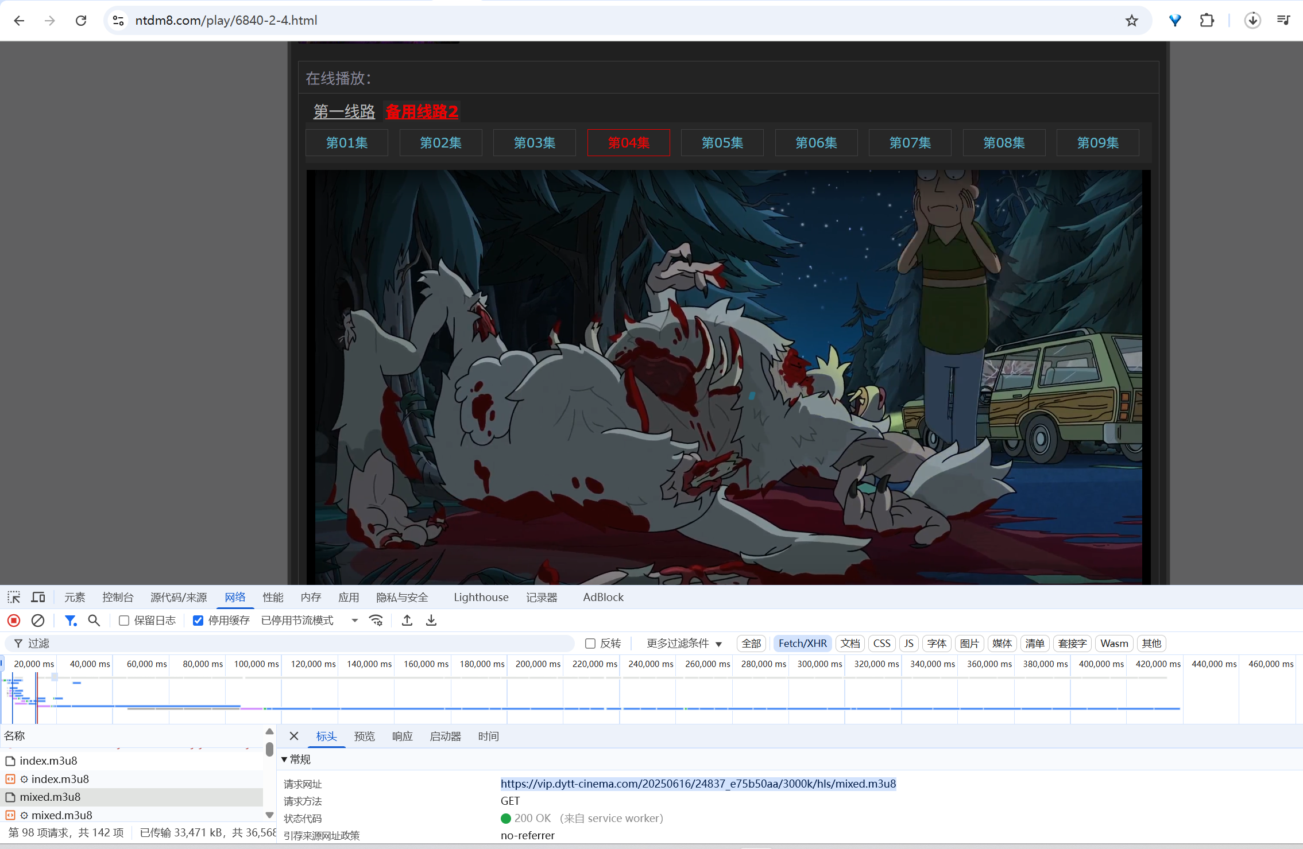Open network conditions wifi icon
Viewport: 1303px width, 849px height.
click(376, 620)
